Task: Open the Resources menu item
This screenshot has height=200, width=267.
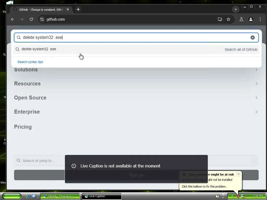Action: coord(27,84)
